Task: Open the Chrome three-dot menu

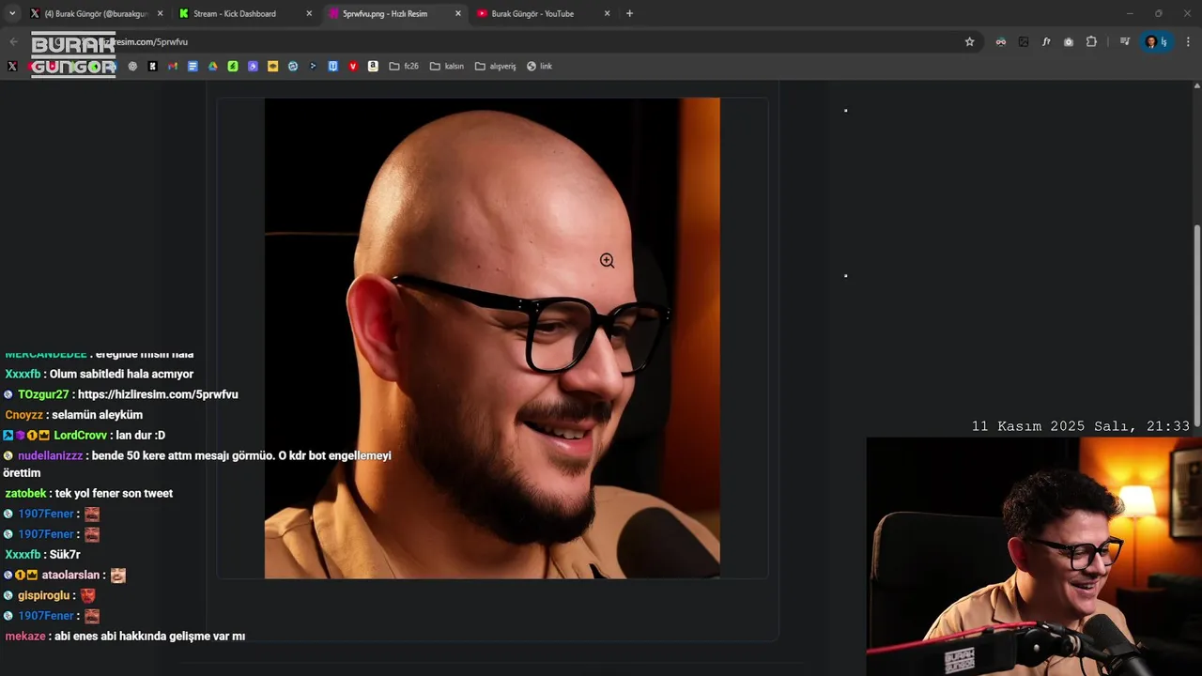Action: click(1188, 41)
